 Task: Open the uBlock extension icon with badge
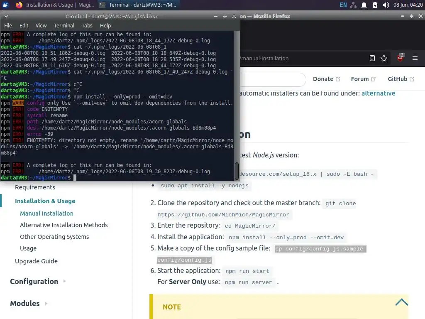(x=401, y=57)
